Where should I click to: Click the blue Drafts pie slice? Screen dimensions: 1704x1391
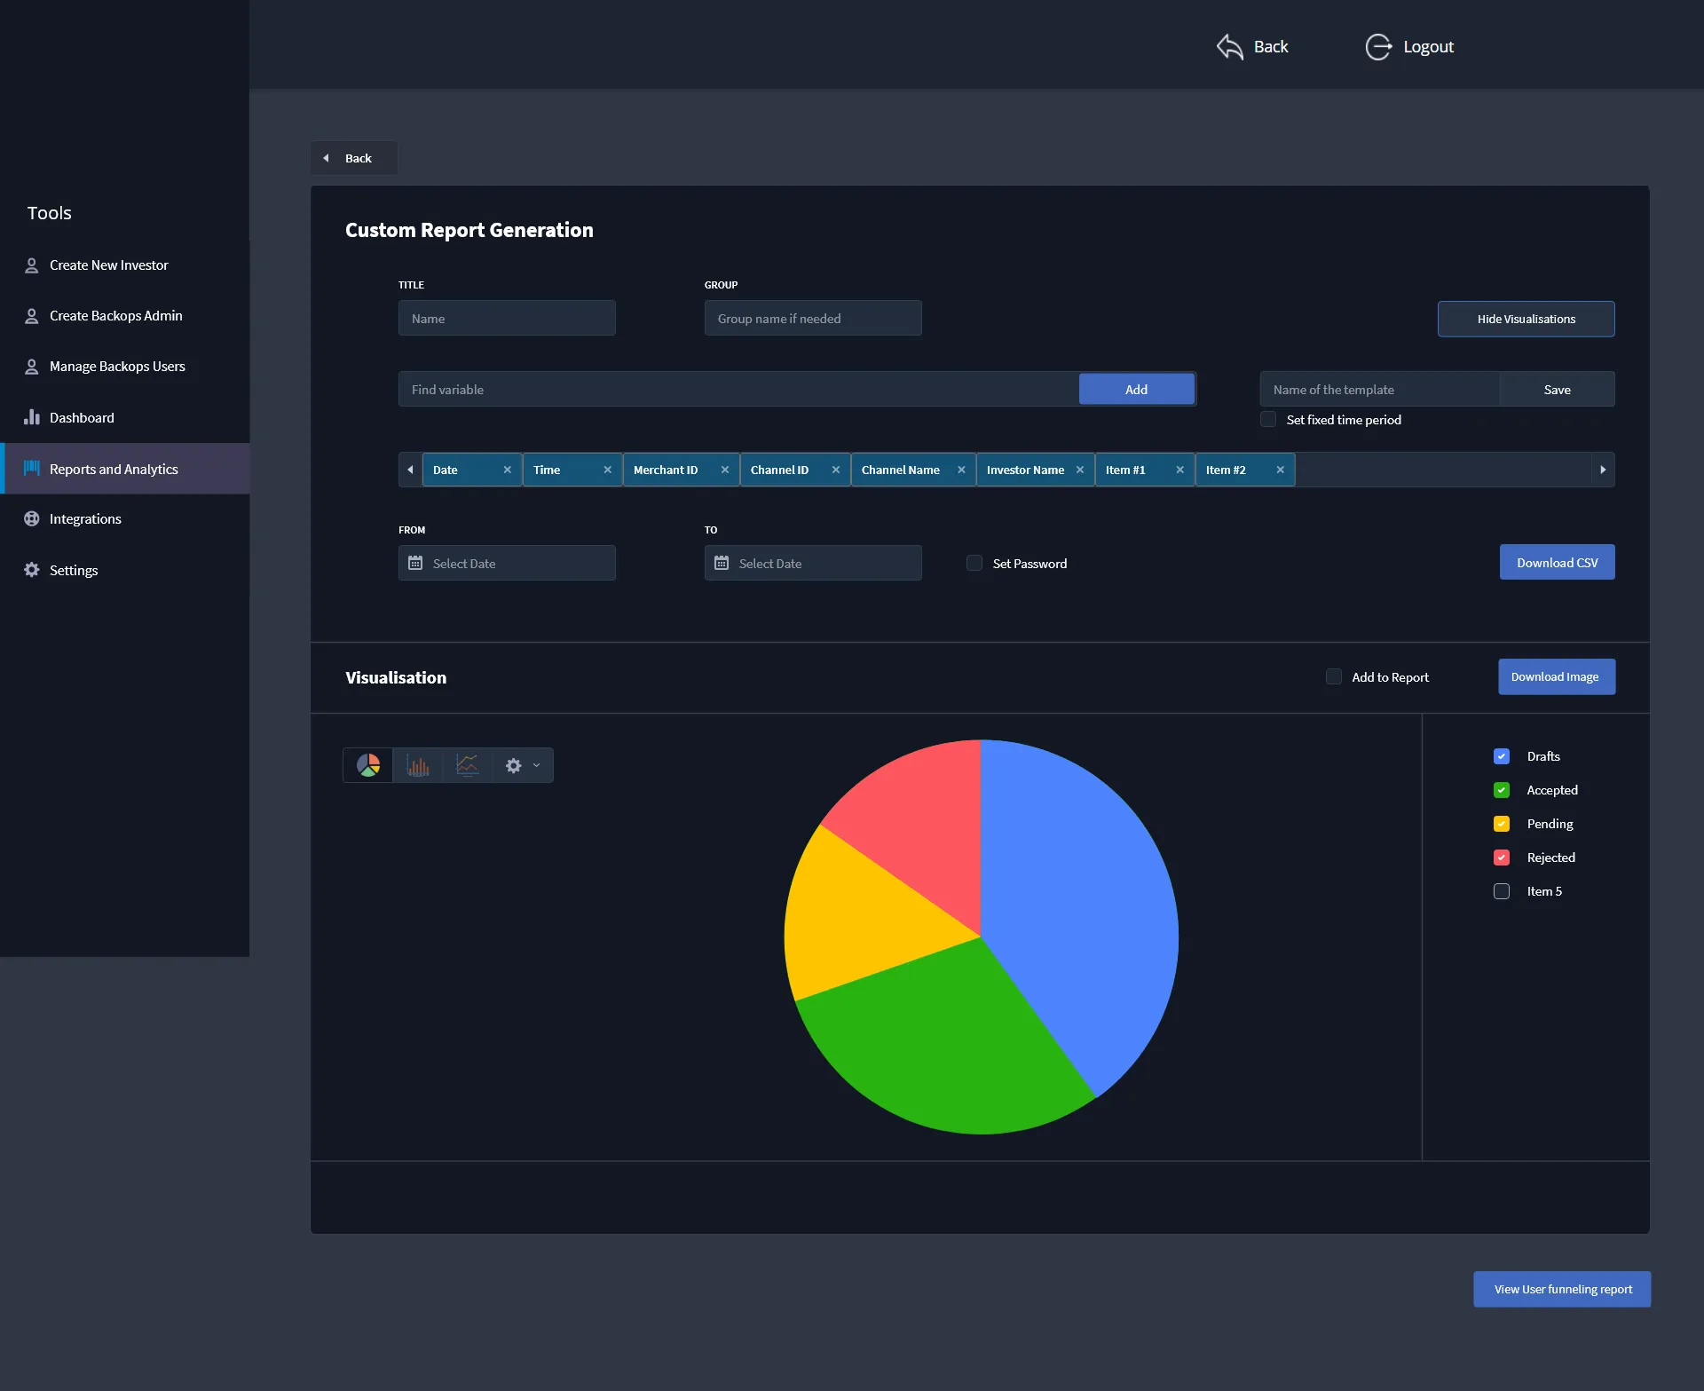[x=1083, y=897]
